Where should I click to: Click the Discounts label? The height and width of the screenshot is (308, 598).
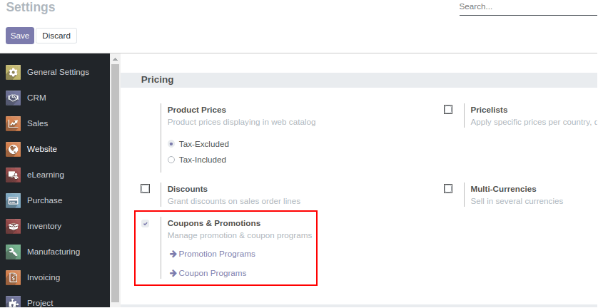[188, 189]
